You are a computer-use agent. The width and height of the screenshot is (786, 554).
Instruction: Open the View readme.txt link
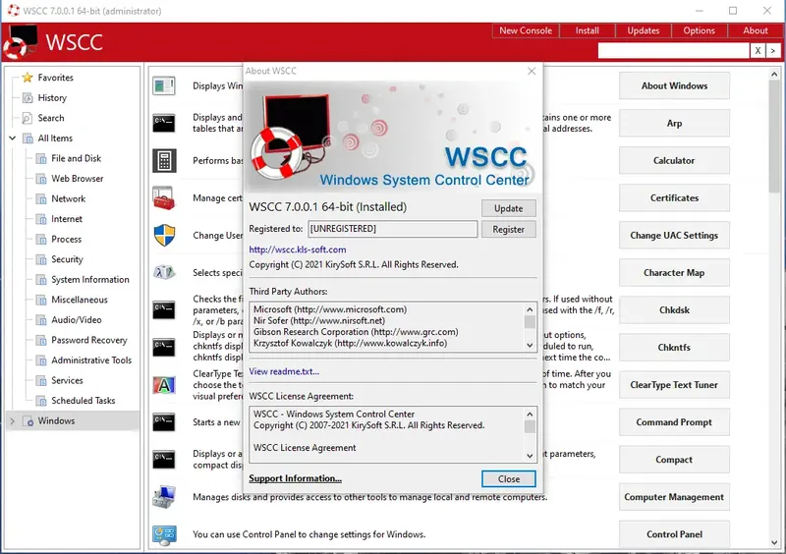[284, 371]
